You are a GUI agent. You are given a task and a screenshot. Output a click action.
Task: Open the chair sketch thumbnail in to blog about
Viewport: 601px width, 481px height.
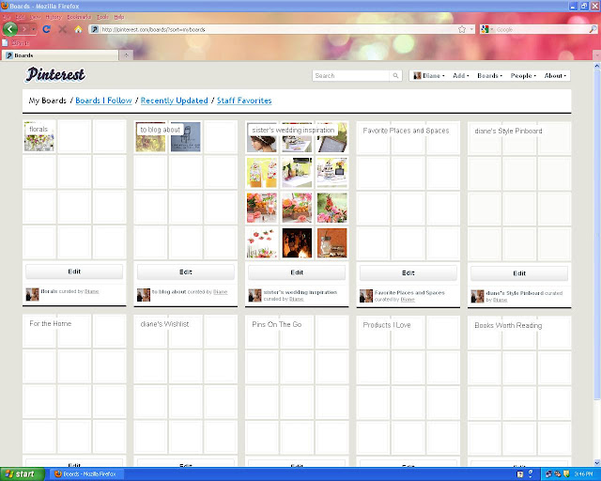pos(186,137)
